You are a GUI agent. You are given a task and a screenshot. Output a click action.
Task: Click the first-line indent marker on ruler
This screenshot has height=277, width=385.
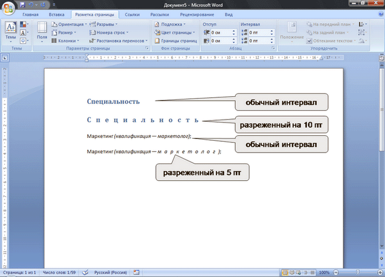pos(87,56)
